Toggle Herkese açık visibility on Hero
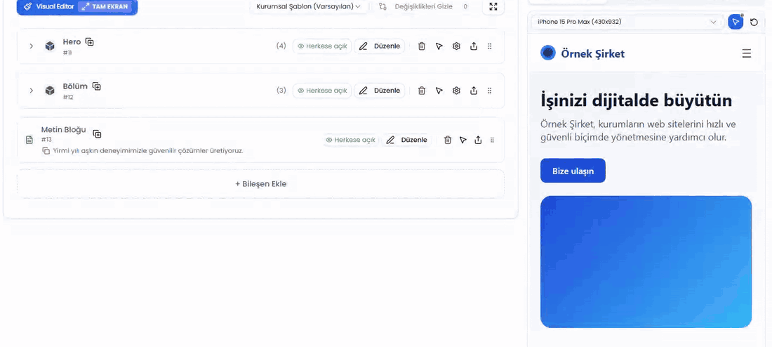772x347 pixels. 323,46
